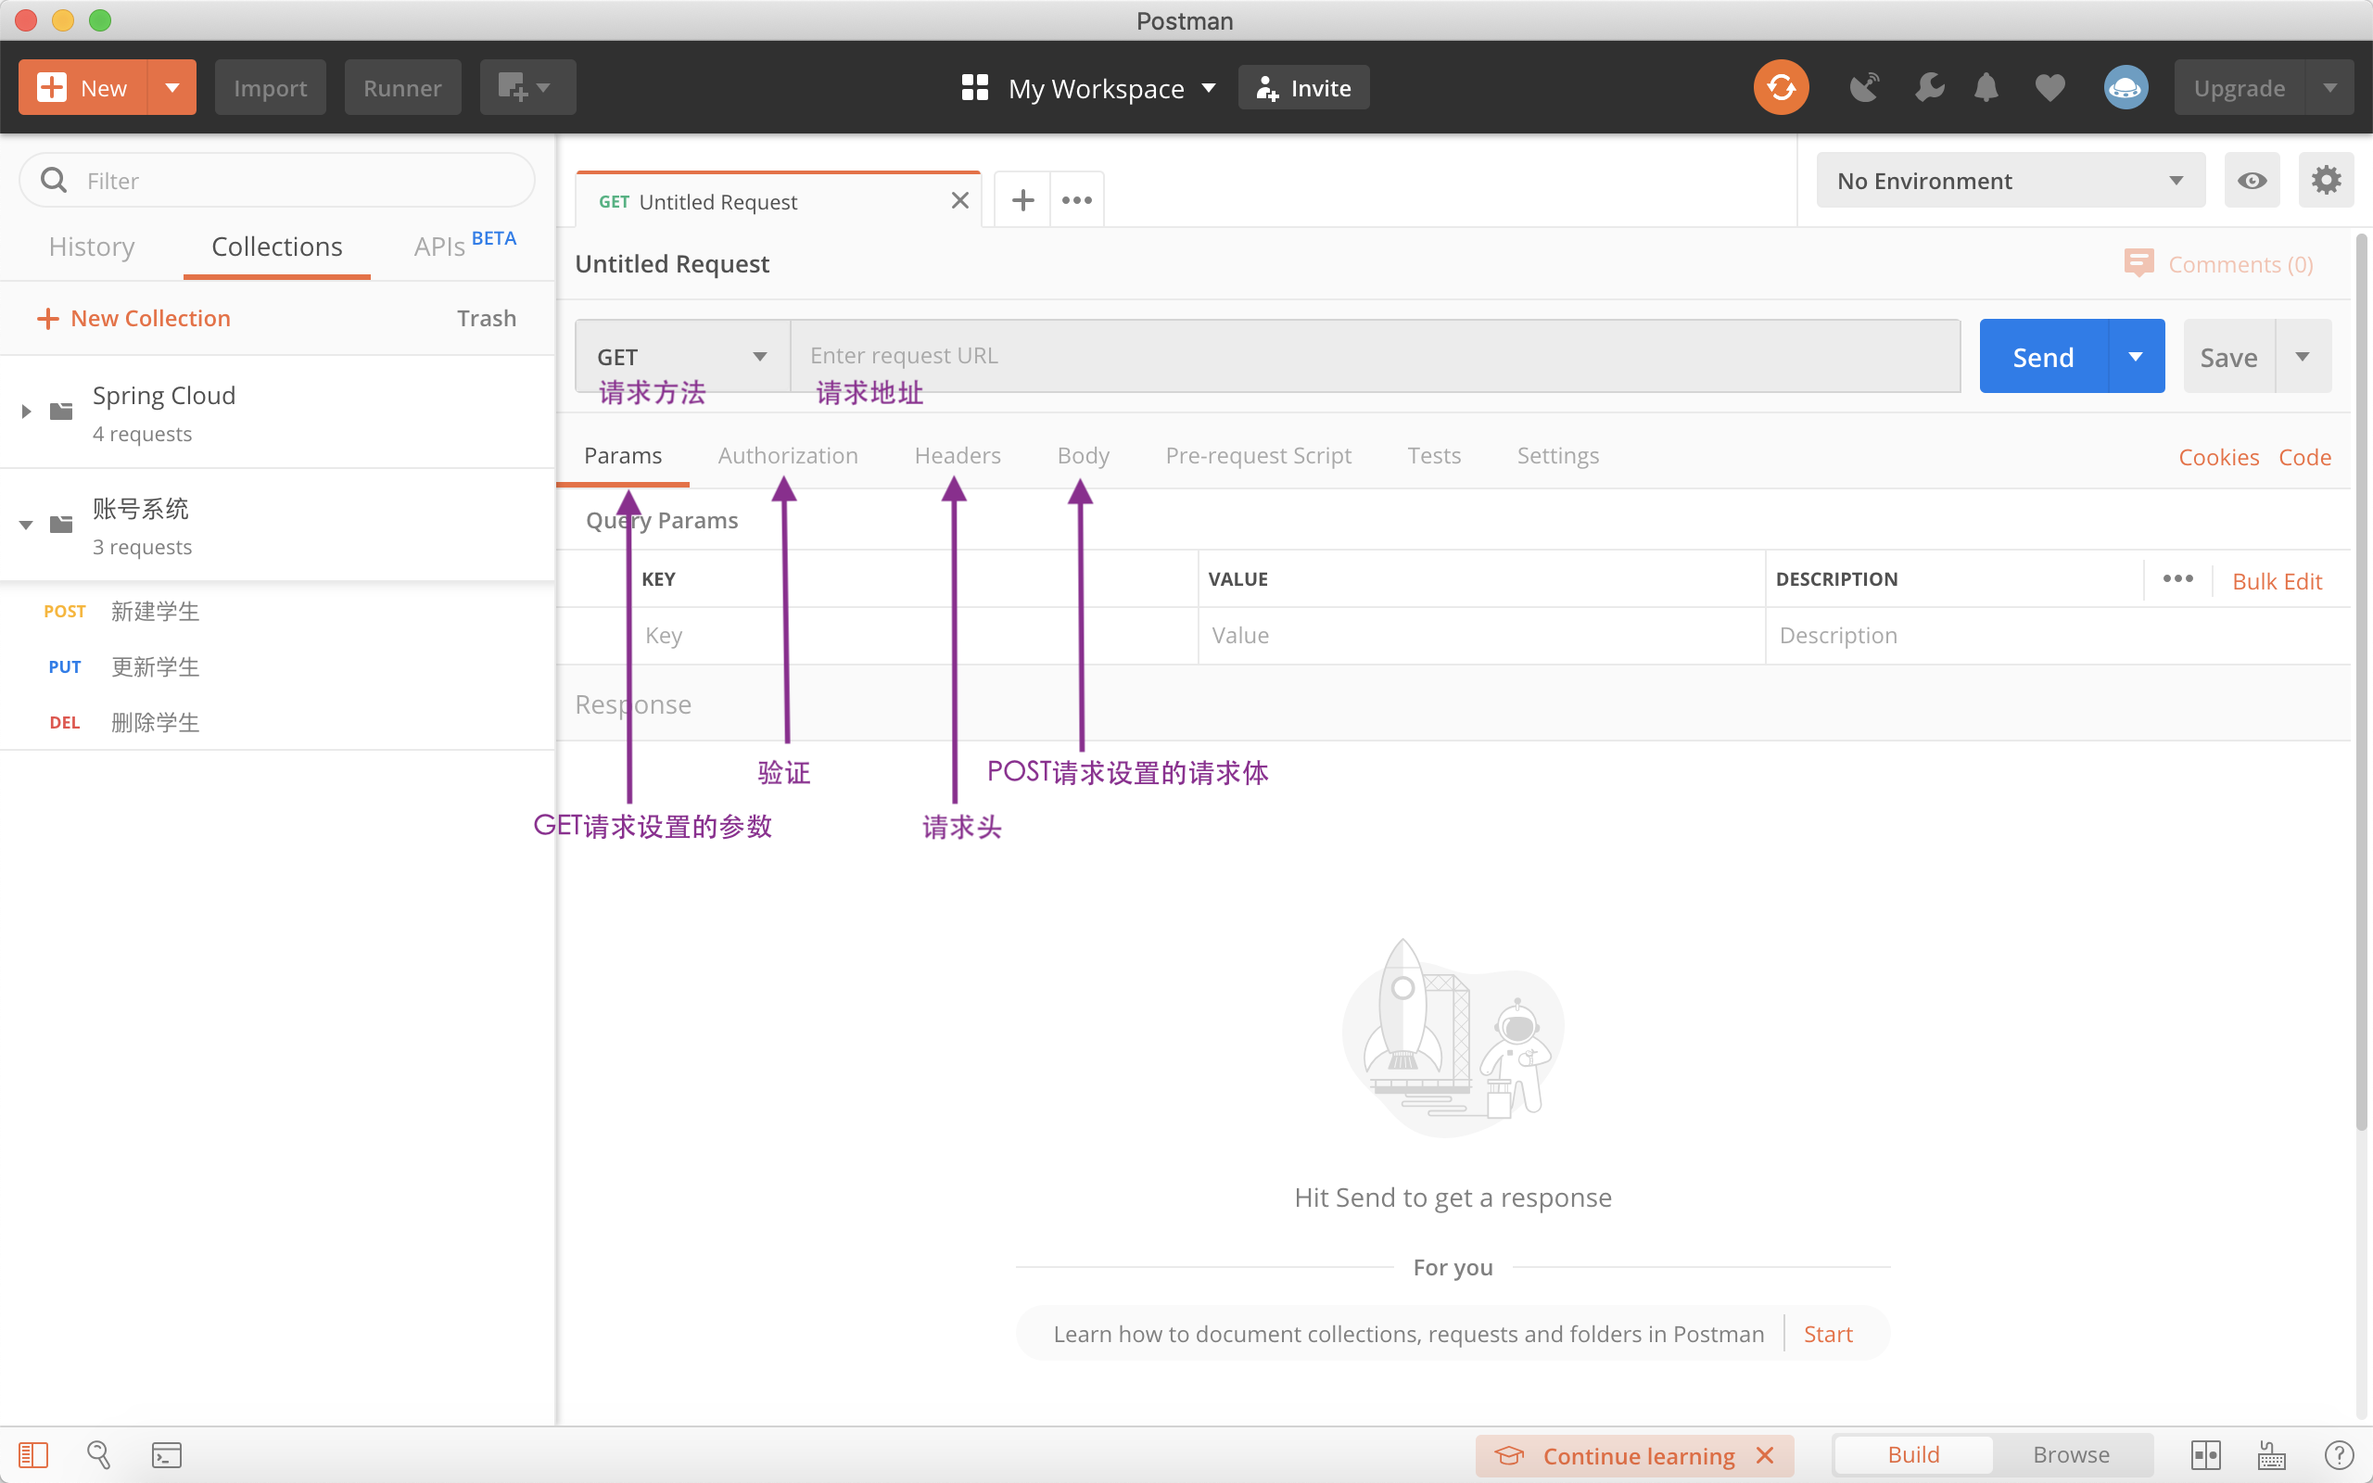Switch to the Body tab

pyautogui.click(x=1083, y=455)
